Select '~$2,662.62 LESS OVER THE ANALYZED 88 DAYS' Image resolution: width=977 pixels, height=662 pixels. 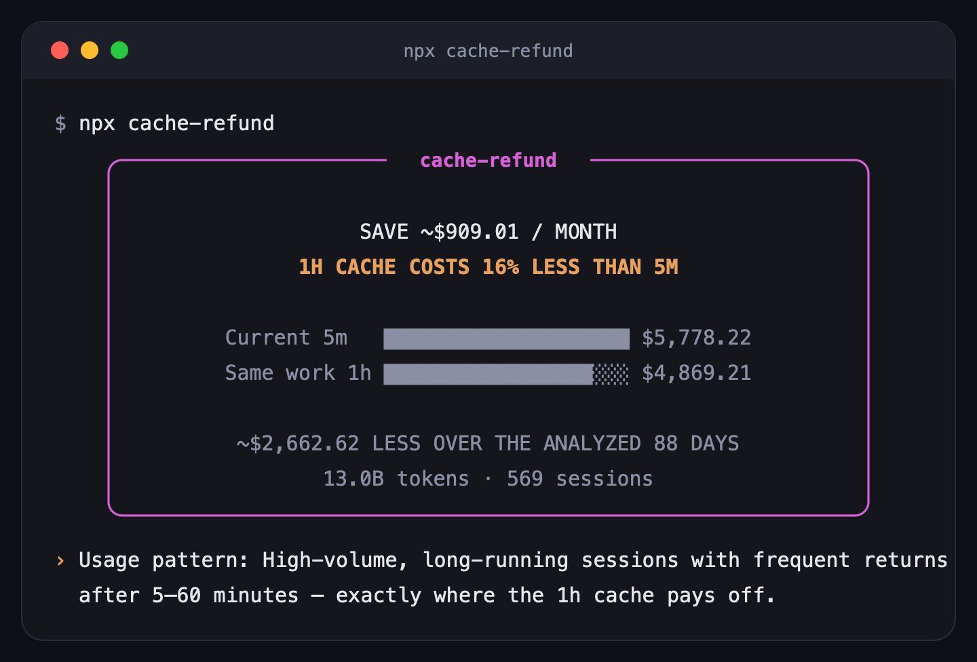pos(488,444)
